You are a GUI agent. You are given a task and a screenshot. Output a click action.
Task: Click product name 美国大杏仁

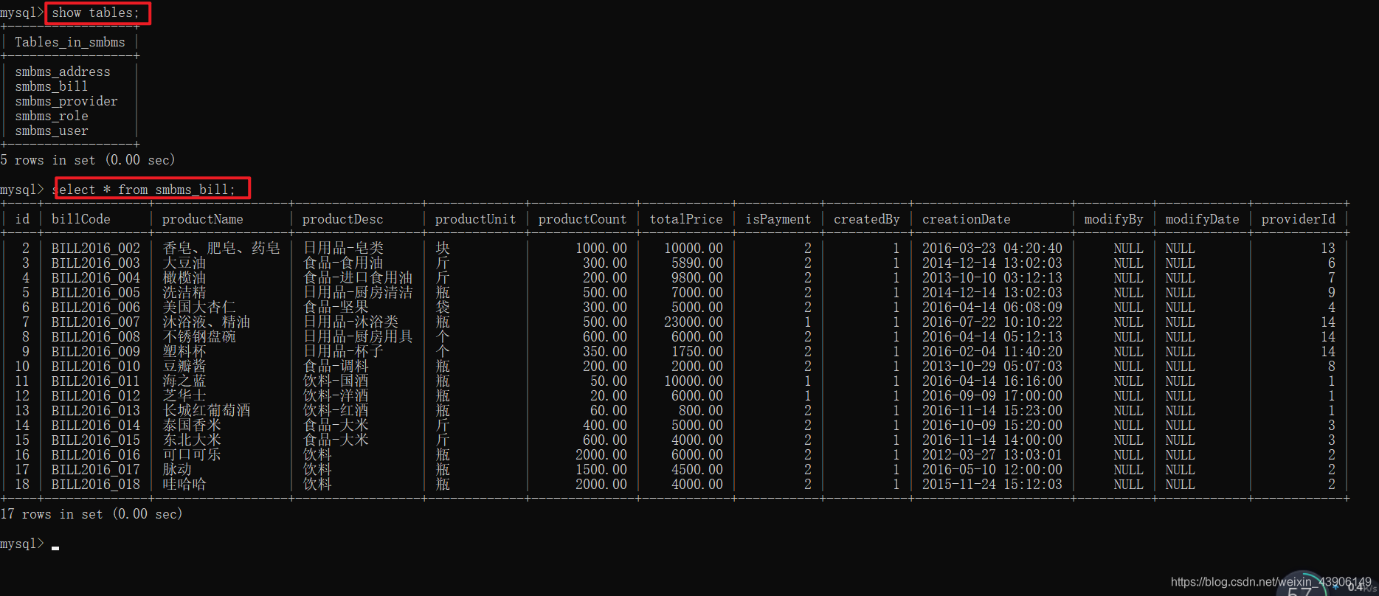199,308
